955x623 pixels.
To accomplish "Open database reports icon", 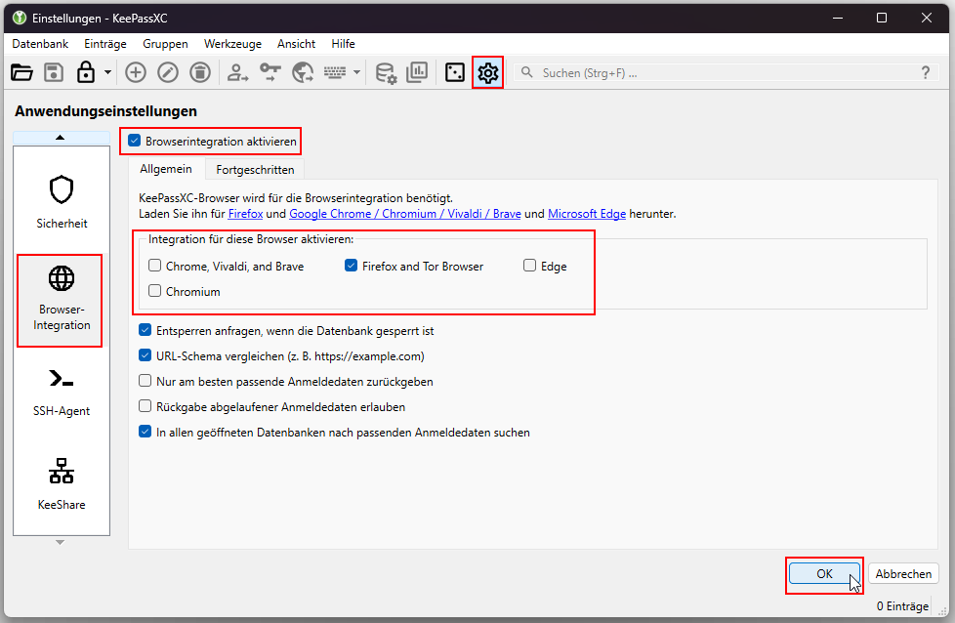I will (x=417, y=72).
